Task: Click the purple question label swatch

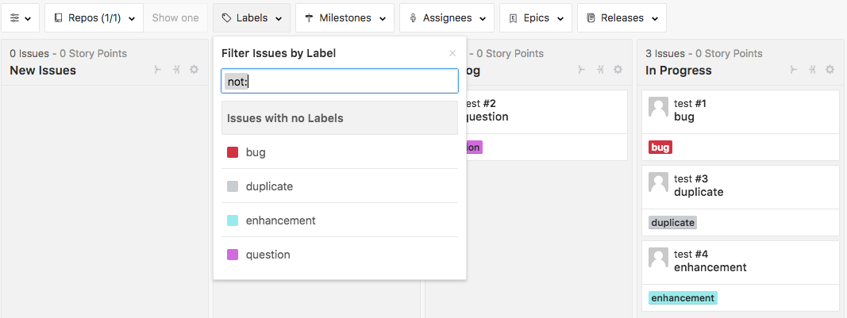Action: click(233, 255)
